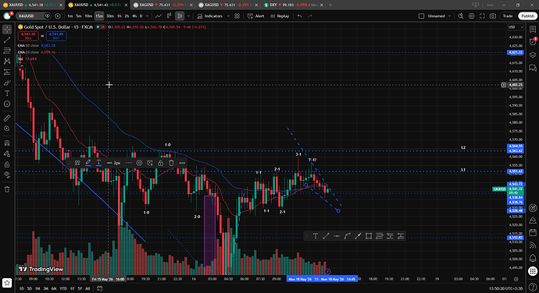The image size is (539, 293).
Task: Open the favorites star toolbar button
Action: tap(7, 283)
